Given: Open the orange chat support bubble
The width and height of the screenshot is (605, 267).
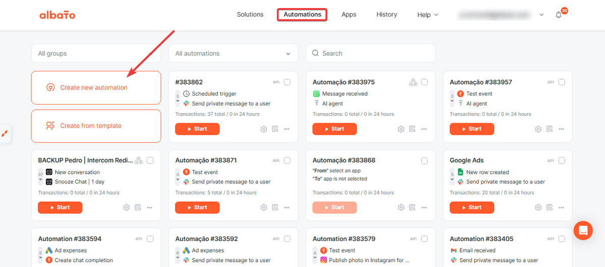Looking at the screenshot, I should (x=583, y=231).
